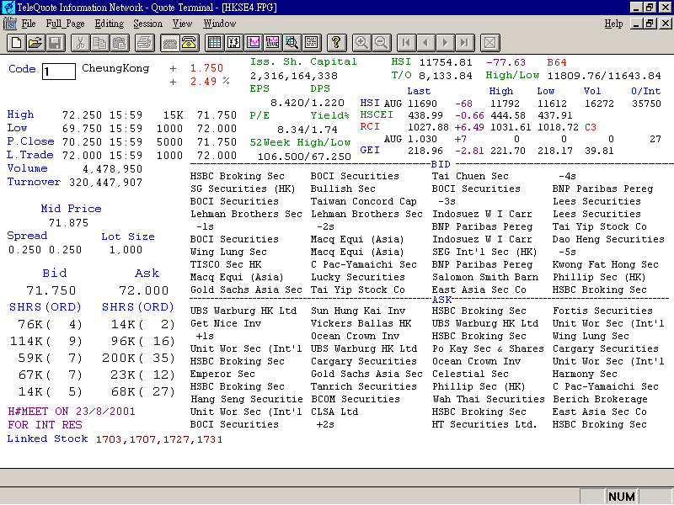This screenshot has width=674, height=505.
Task: Click the yellow telephone connect icon
Action: (x=189, y=43)
